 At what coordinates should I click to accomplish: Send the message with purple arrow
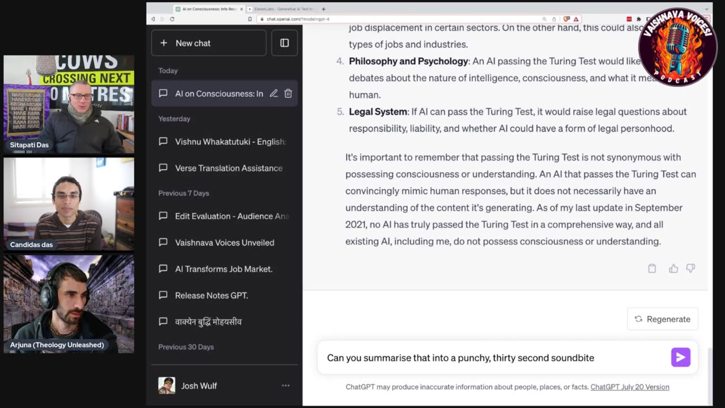(681, 358)
